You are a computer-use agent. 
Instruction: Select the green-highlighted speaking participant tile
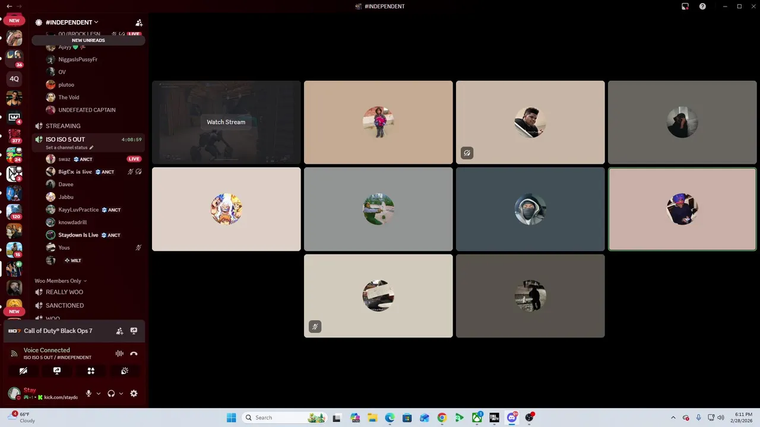682,209
